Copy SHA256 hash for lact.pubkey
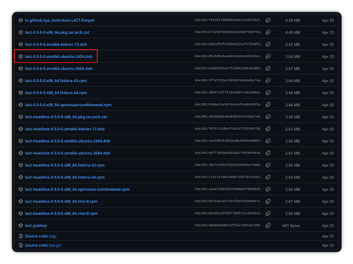This screenshot has width=353, height=264. coord(268,225)
